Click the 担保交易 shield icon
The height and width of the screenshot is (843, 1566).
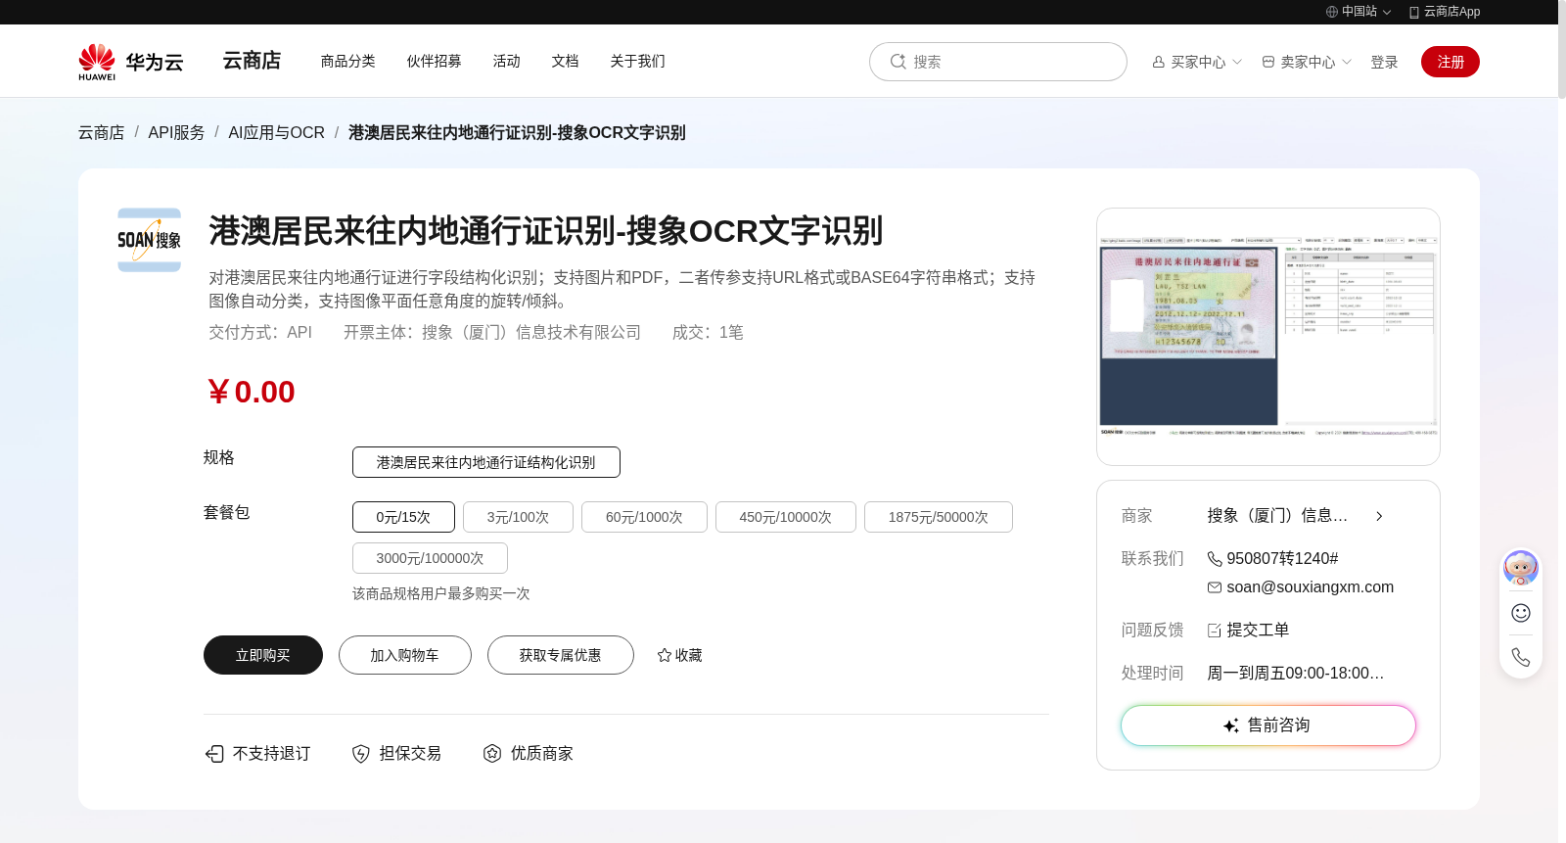click(361, 753)
